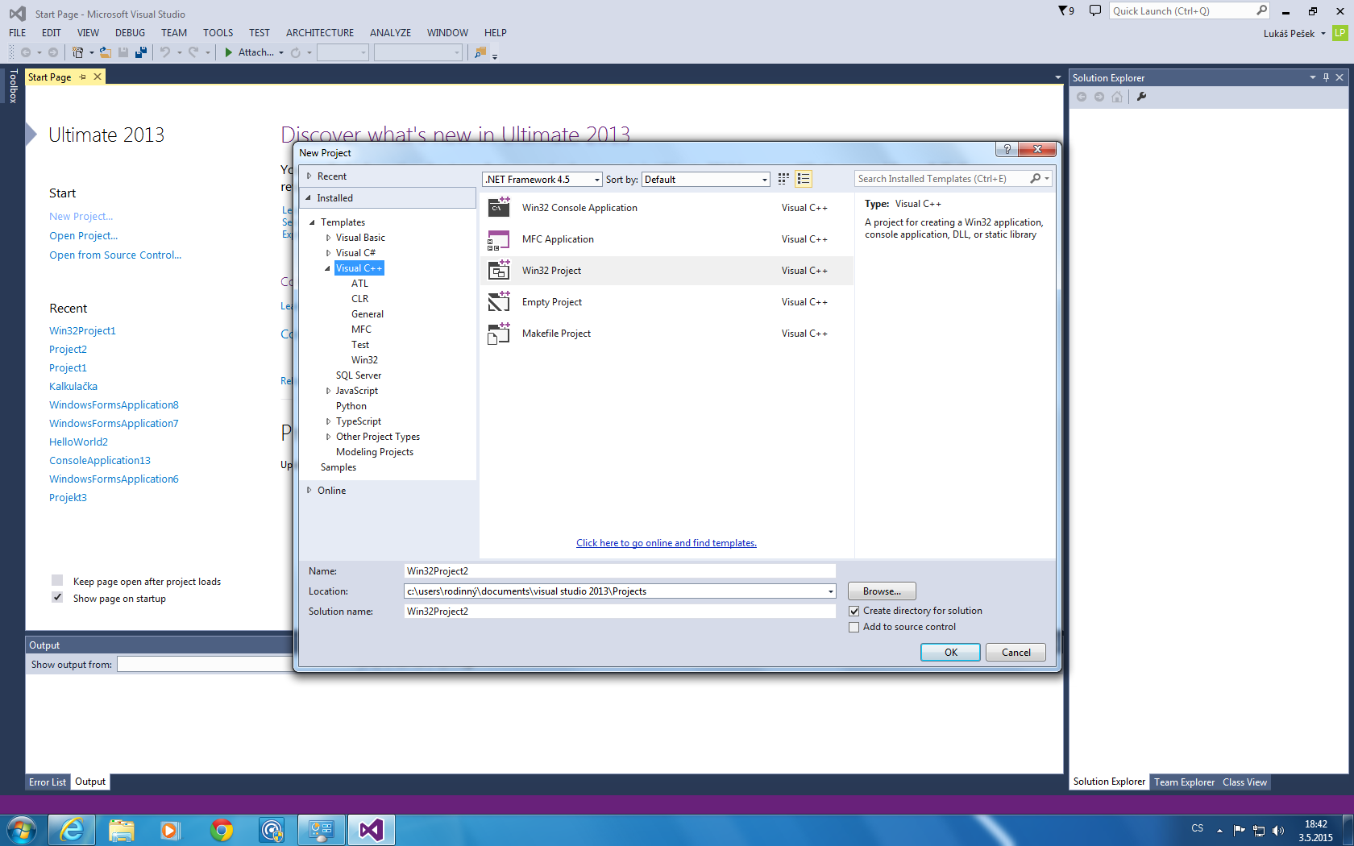Toggle Create directory for solution checkbox
This screenshot has width=1354, height=846.
coord(854,612)
